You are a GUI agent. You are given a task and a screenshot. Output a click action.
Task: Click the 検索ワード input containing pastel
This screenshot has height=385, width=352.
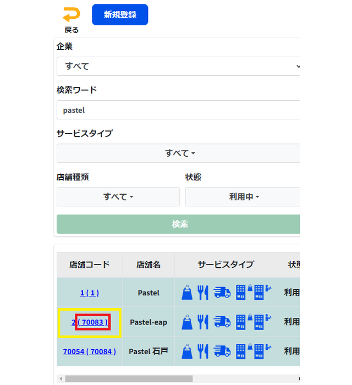click(179, 110)
